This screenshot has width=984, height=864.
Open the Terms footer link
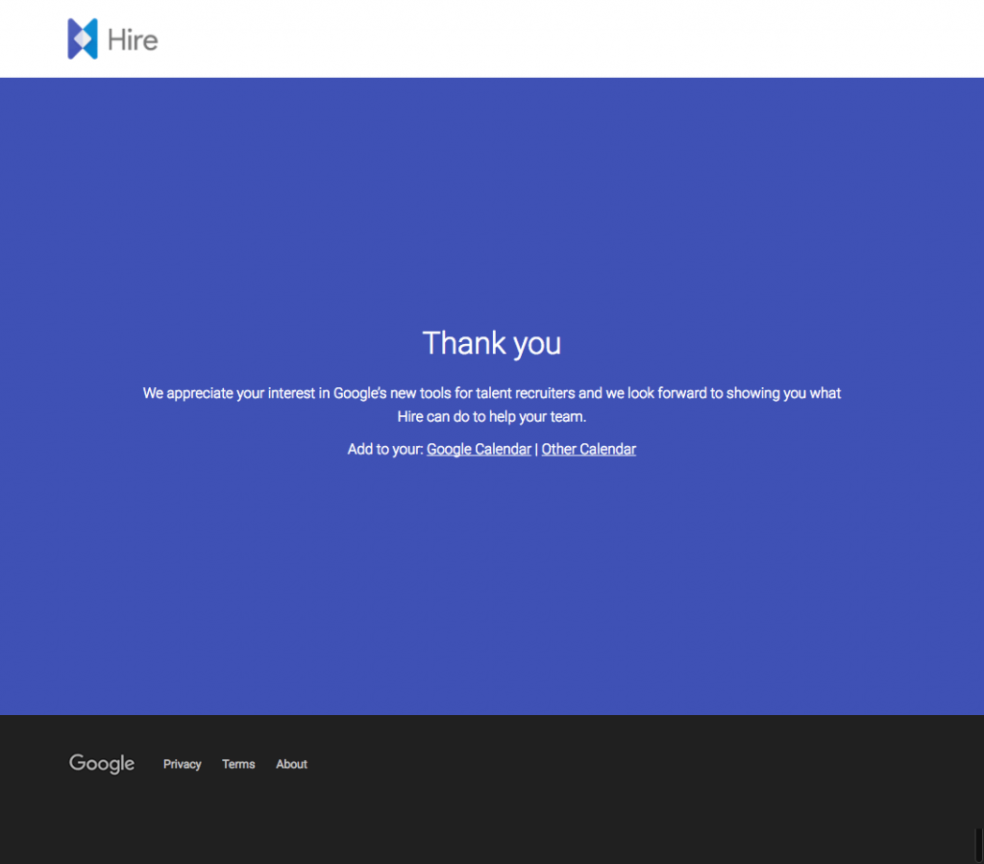(x=238, y=764)
